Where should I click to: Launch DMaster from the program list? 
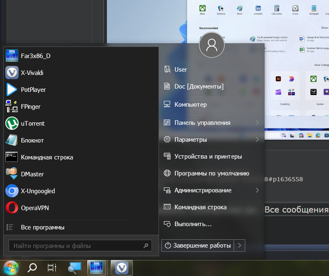coord(81,174)
